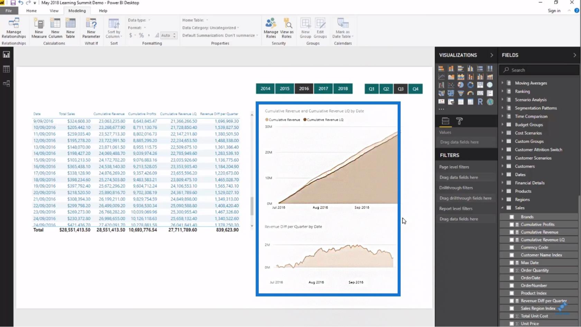
Task: Select the 2017 year slicer button
Action: click(323, 89)
